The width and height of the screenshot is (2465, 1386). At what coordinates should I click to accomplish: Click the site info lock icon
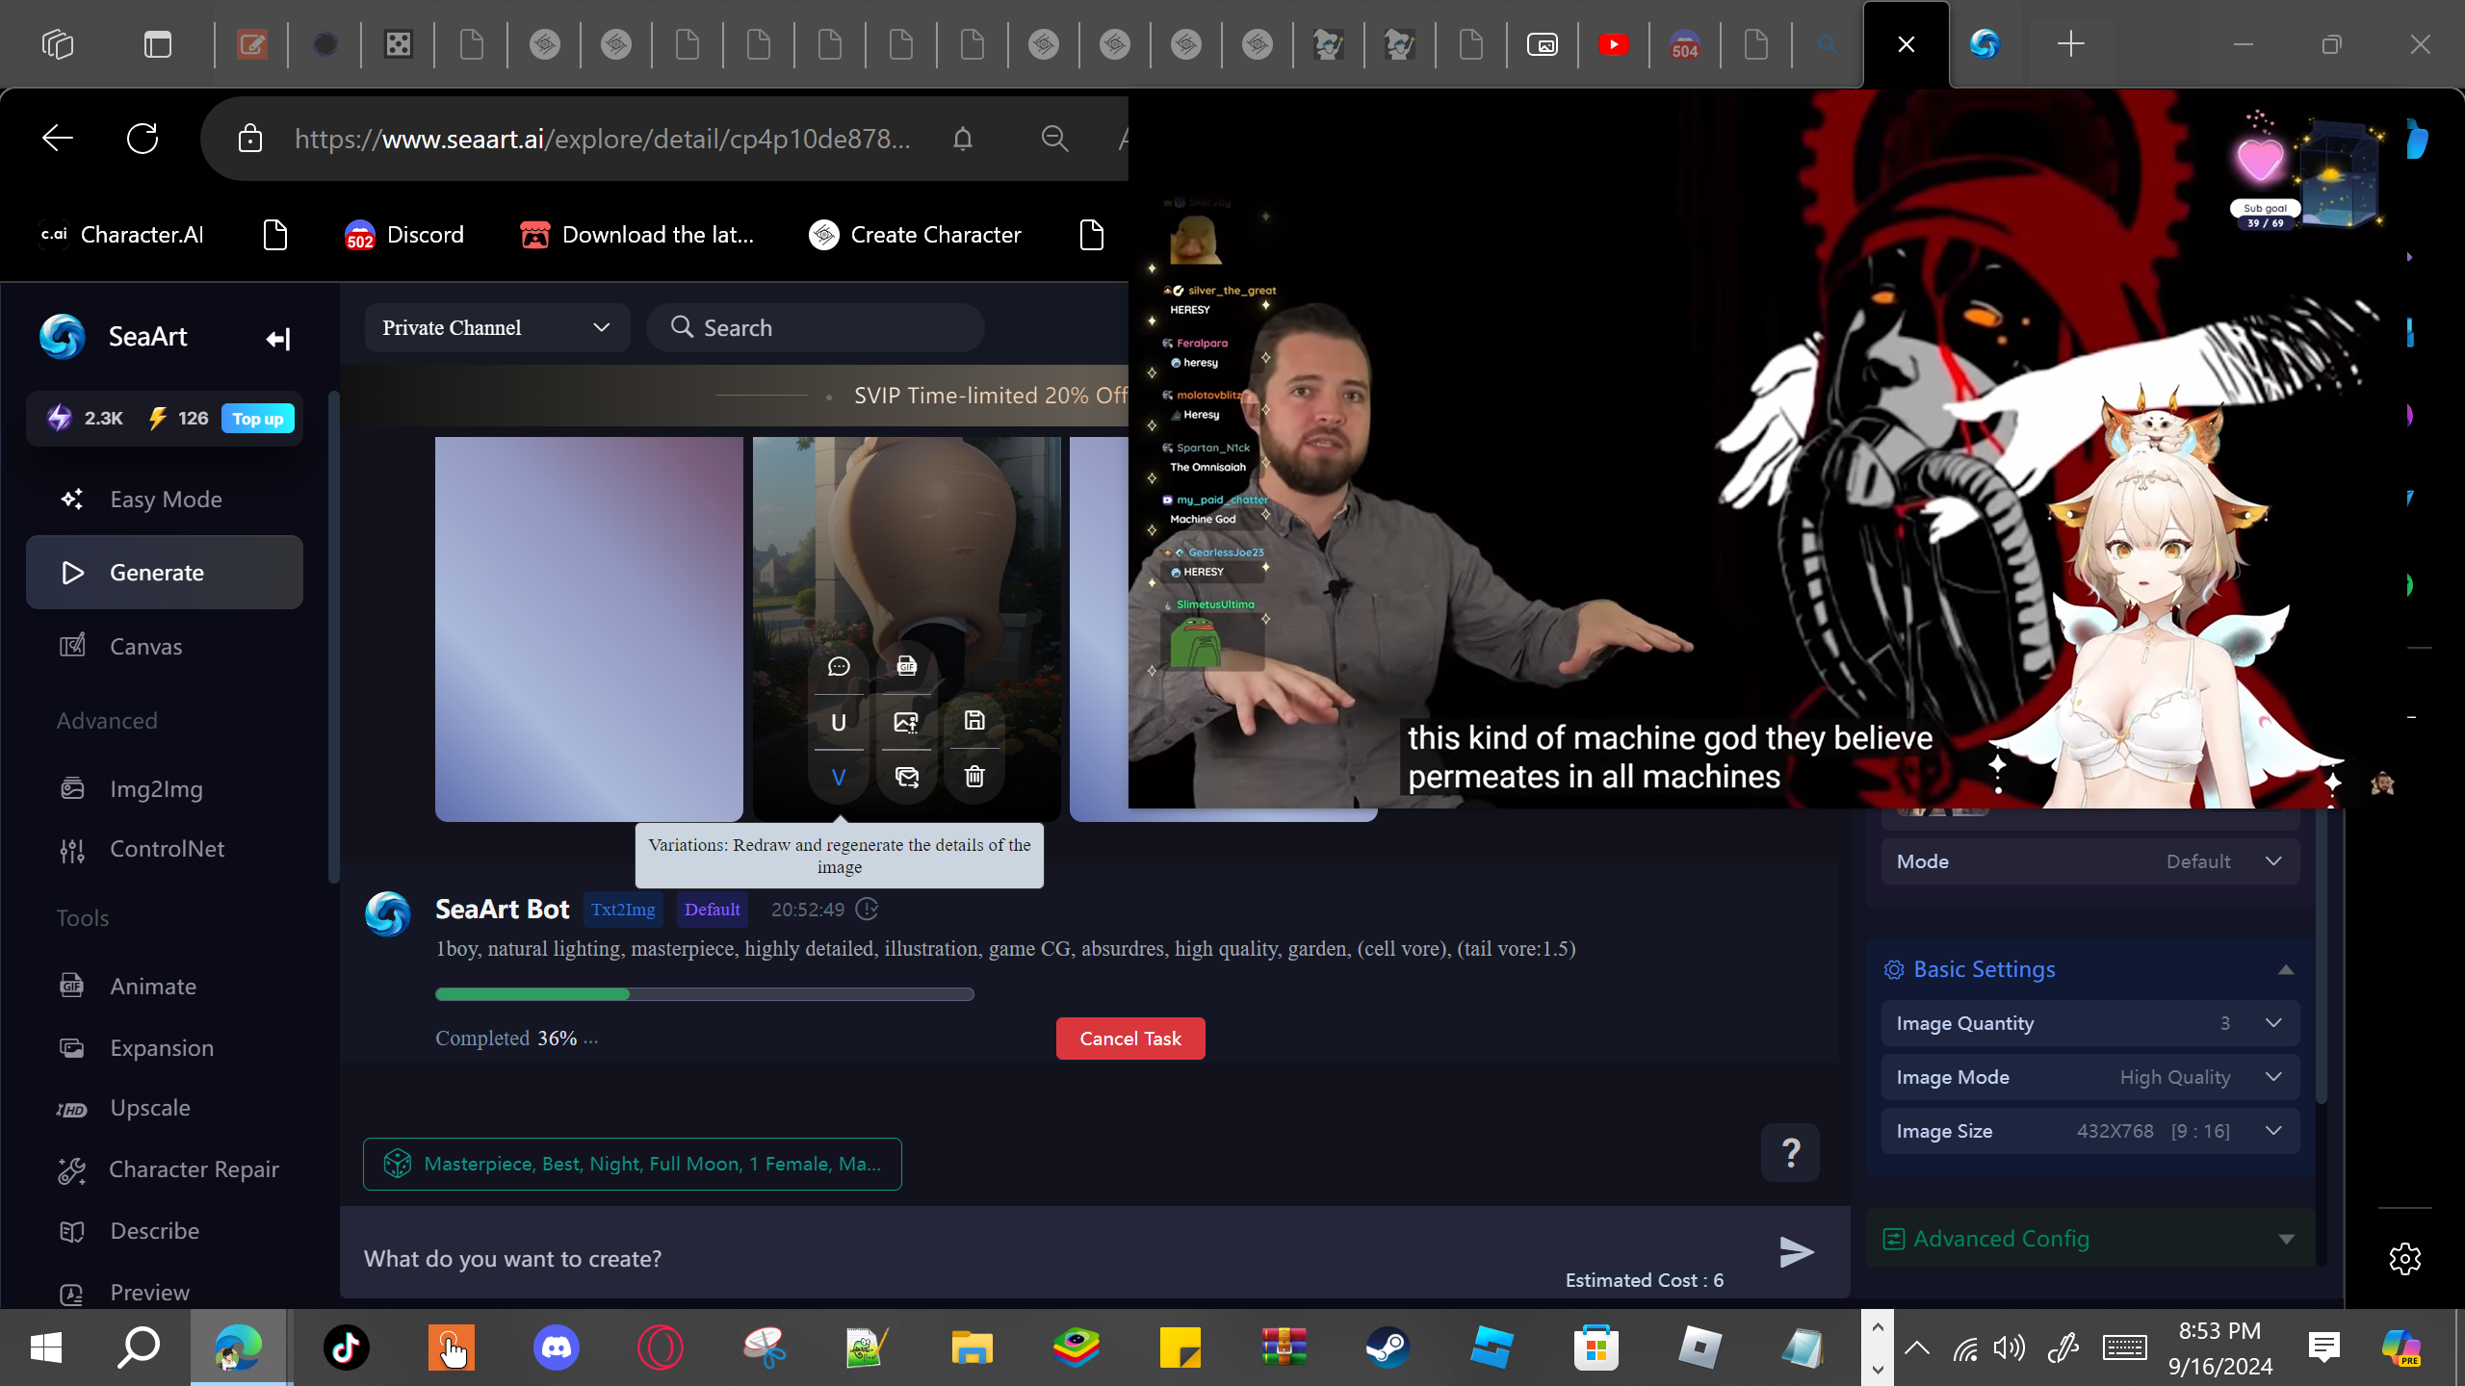(x=250, y=139)
